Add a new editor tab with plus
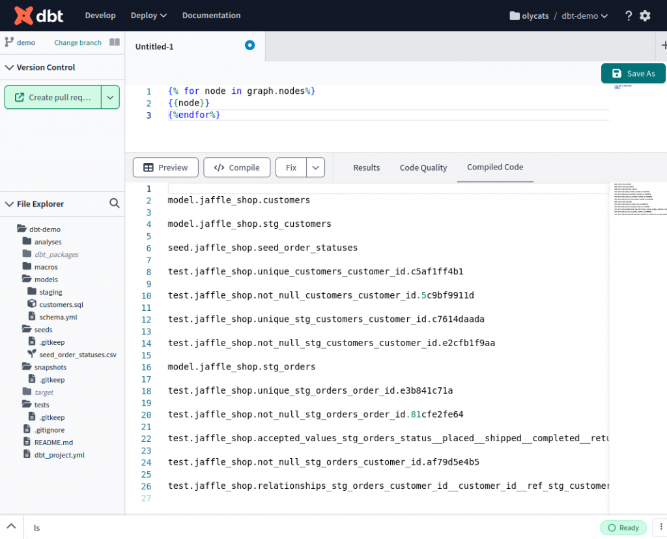 [x=664, y=45]
